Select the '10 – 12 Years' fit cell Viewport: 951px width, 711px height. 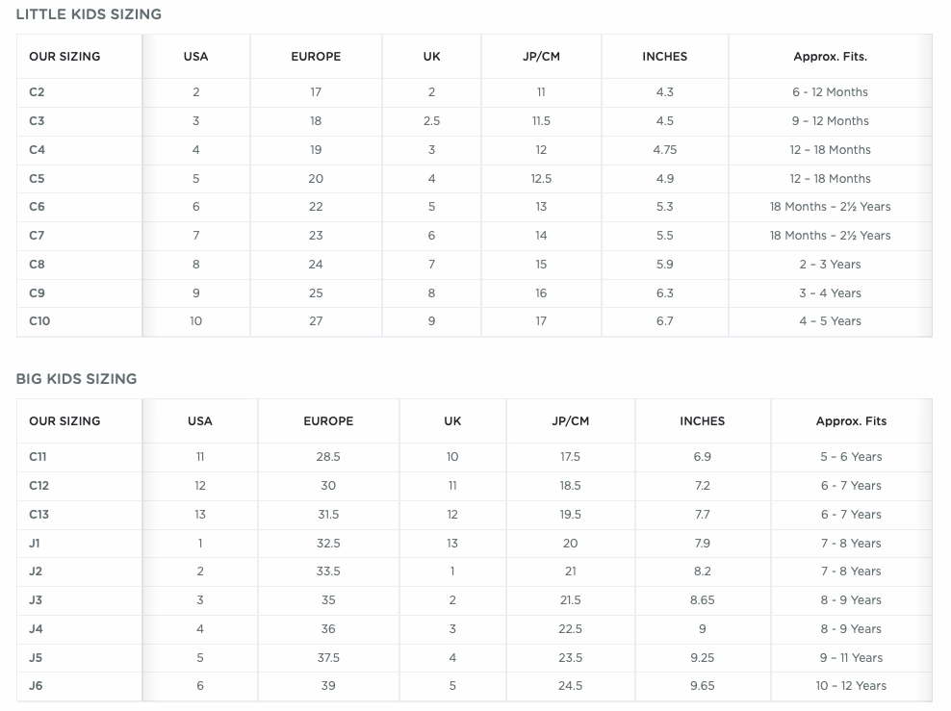[851, 686]
